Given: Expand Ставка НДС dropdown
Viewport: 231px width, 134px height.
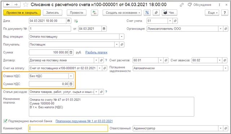Looking at the screenshot, I should click(71, 76).
